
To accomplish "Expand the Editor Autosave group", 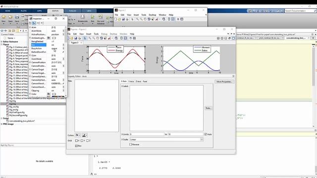I will (1, 42).
